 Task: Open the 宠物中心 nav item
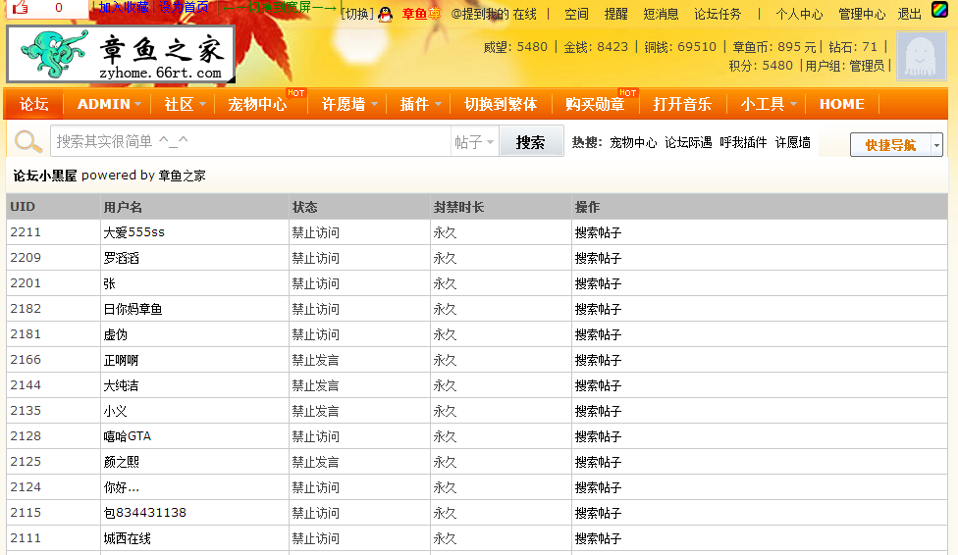click(257, 105)
